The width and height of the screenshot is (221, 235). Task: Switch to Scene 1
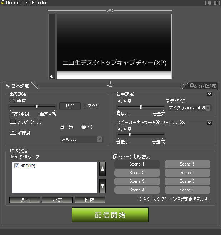137,164
